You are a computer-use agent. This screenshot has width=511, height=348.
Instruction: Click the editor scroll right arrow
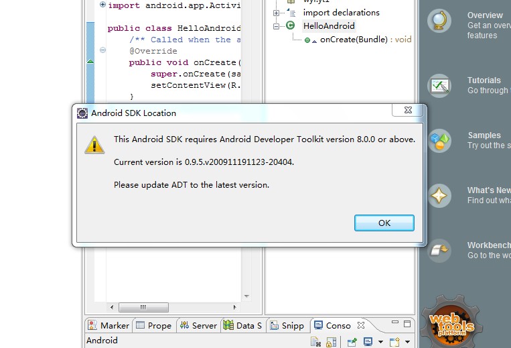point(234,307)
